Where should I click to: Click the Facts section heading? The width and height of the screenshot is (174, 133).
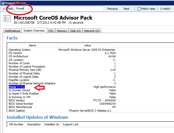click(x=12, y=38)
